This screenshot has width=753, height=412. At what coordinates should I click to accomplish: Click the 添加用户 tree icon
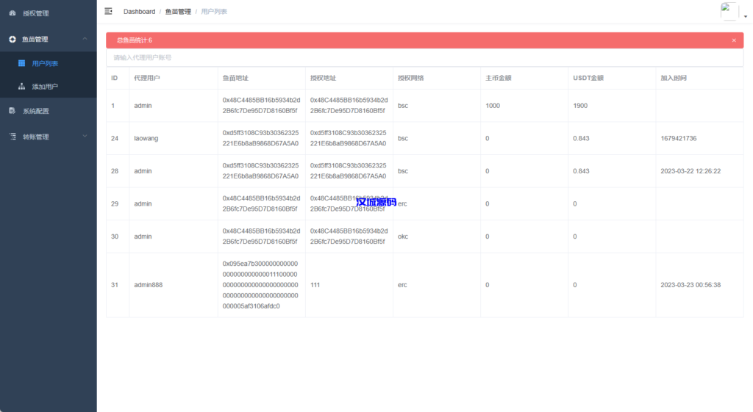21,87
